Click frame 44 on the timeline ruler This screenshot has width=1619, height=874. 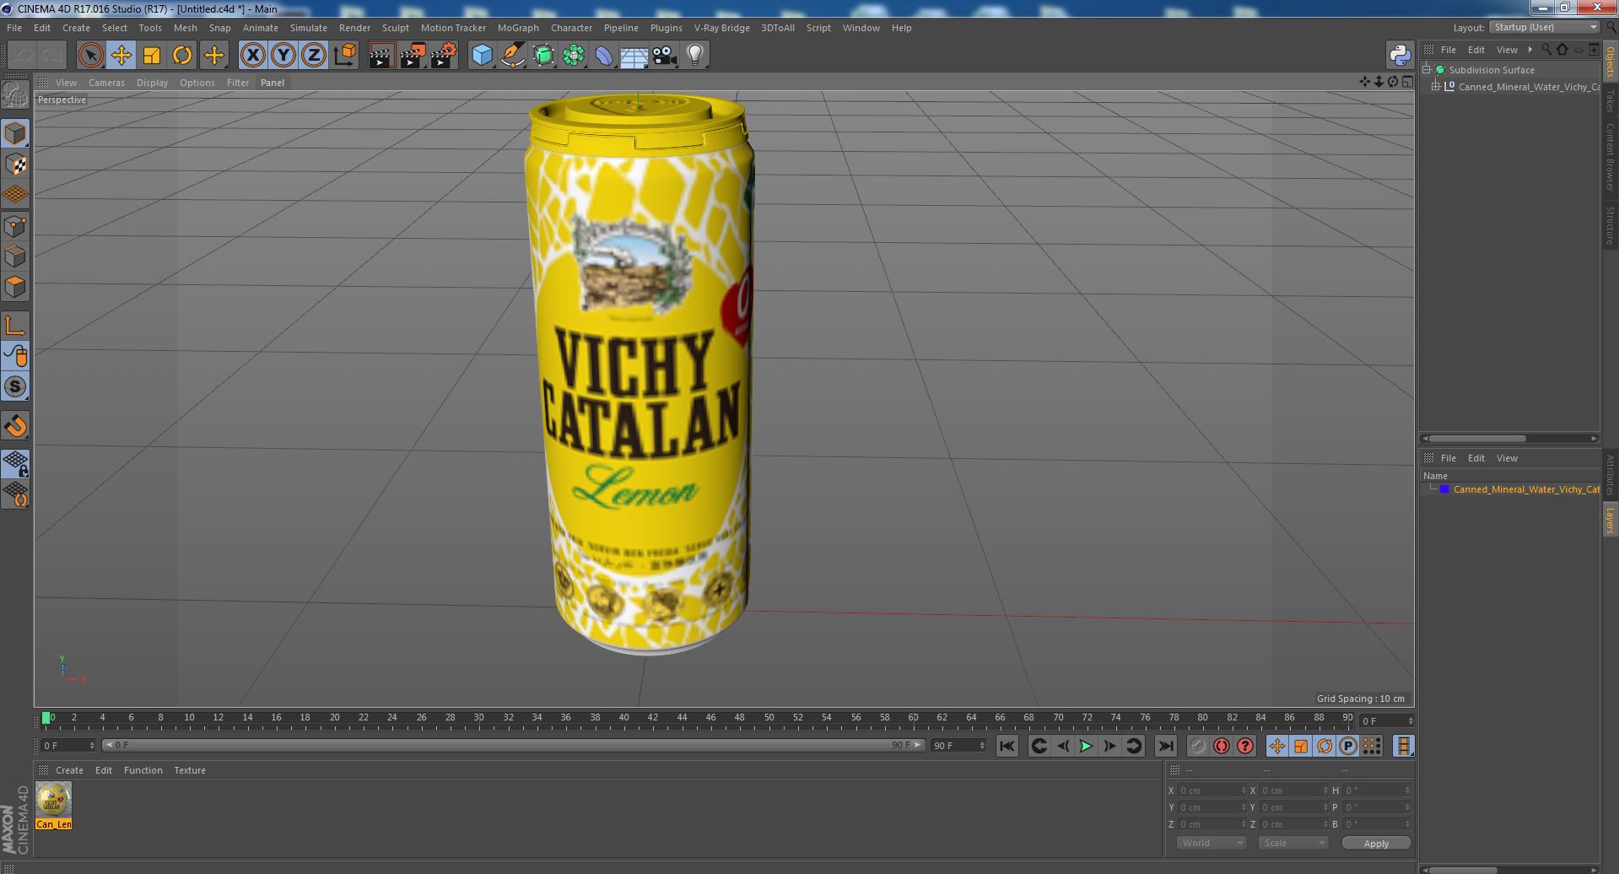(682, 718)
